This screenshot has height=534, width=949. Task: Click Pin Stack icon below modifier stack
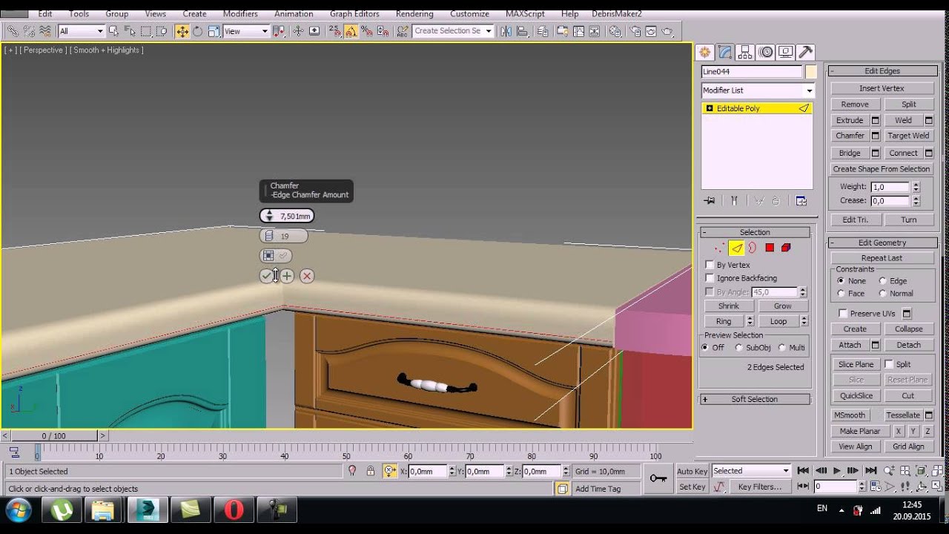coord(710,201)
